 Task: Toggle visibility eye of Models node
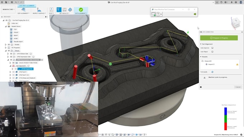point(9,45)
